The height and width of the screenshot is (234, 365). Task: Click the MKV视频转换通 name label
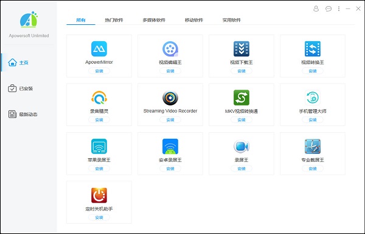pyautogui.click(x=242, y=111)
